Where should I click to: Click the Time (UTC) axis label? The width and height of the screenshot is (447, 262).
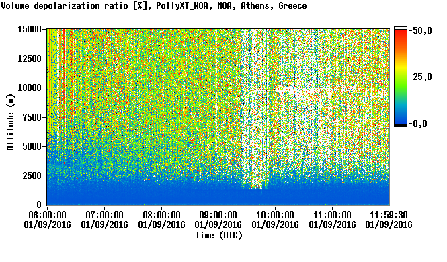click(218, 236)
